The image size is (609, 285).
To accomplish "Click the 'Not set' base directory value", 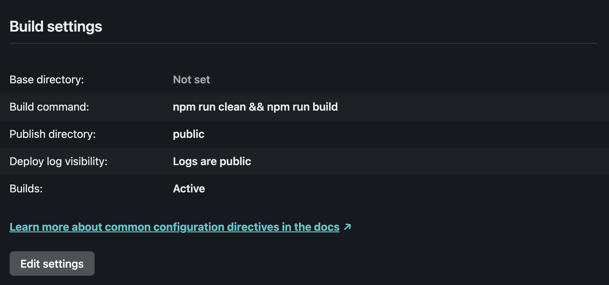I will pos(191,80).
